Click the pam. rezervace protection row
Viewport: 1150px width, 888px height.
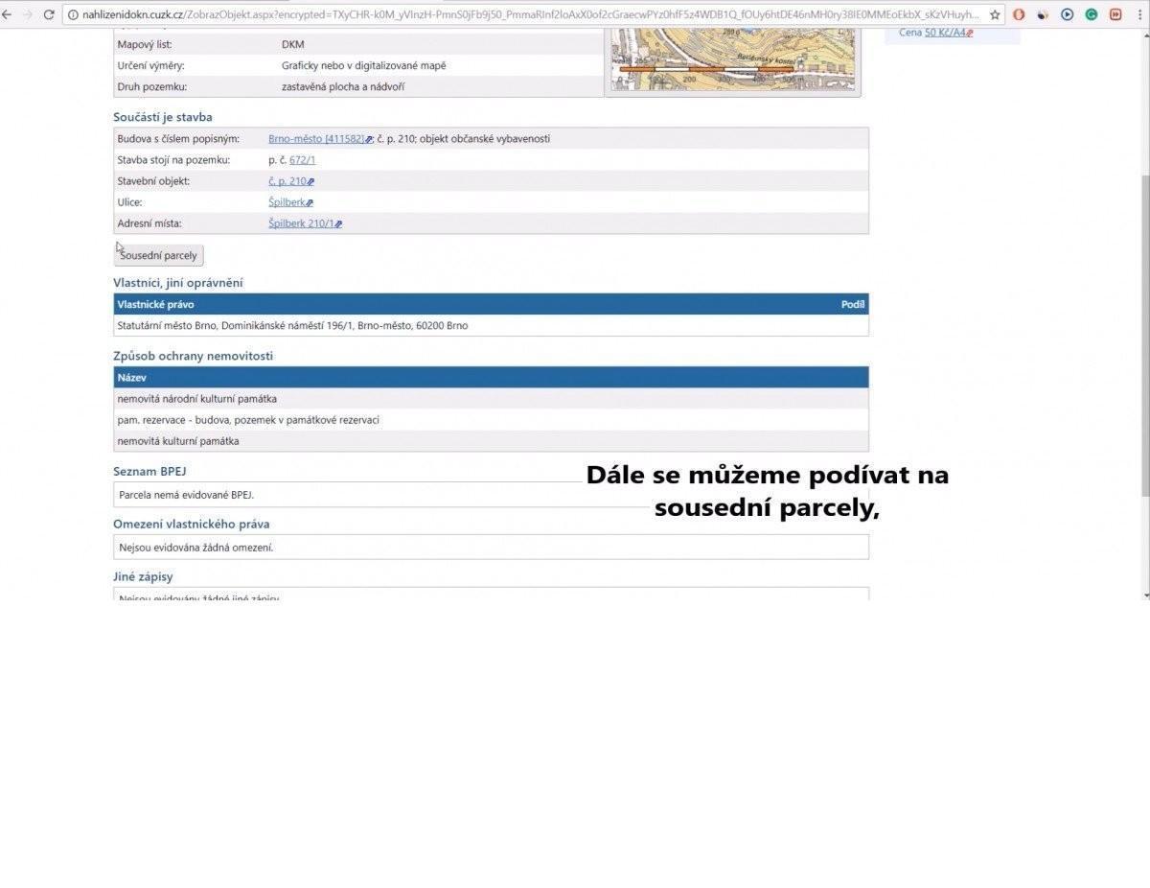point(491,420)
